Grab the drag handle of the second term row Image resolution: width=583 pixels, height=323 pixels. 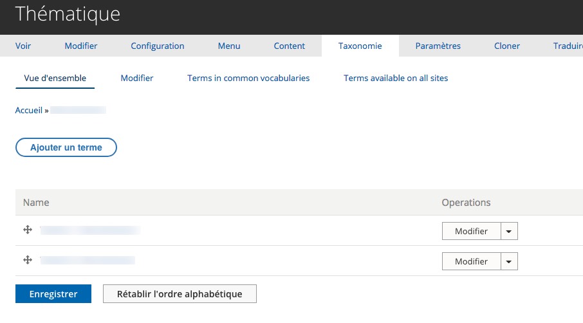point(28,260)
